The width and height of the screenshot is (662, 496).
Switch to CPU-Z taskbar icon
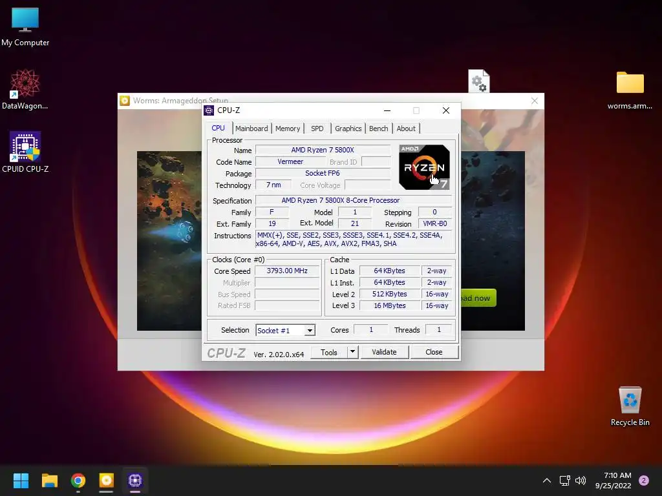pos(134,480)
